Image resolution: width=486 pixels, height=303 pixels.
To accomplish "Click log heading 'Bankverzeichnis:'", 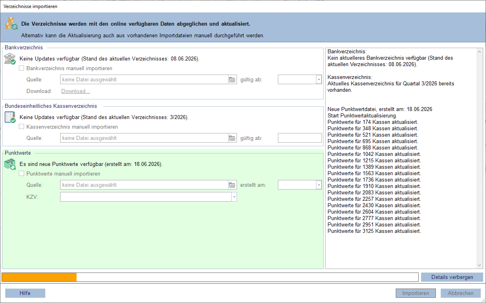I will (347, 51).
